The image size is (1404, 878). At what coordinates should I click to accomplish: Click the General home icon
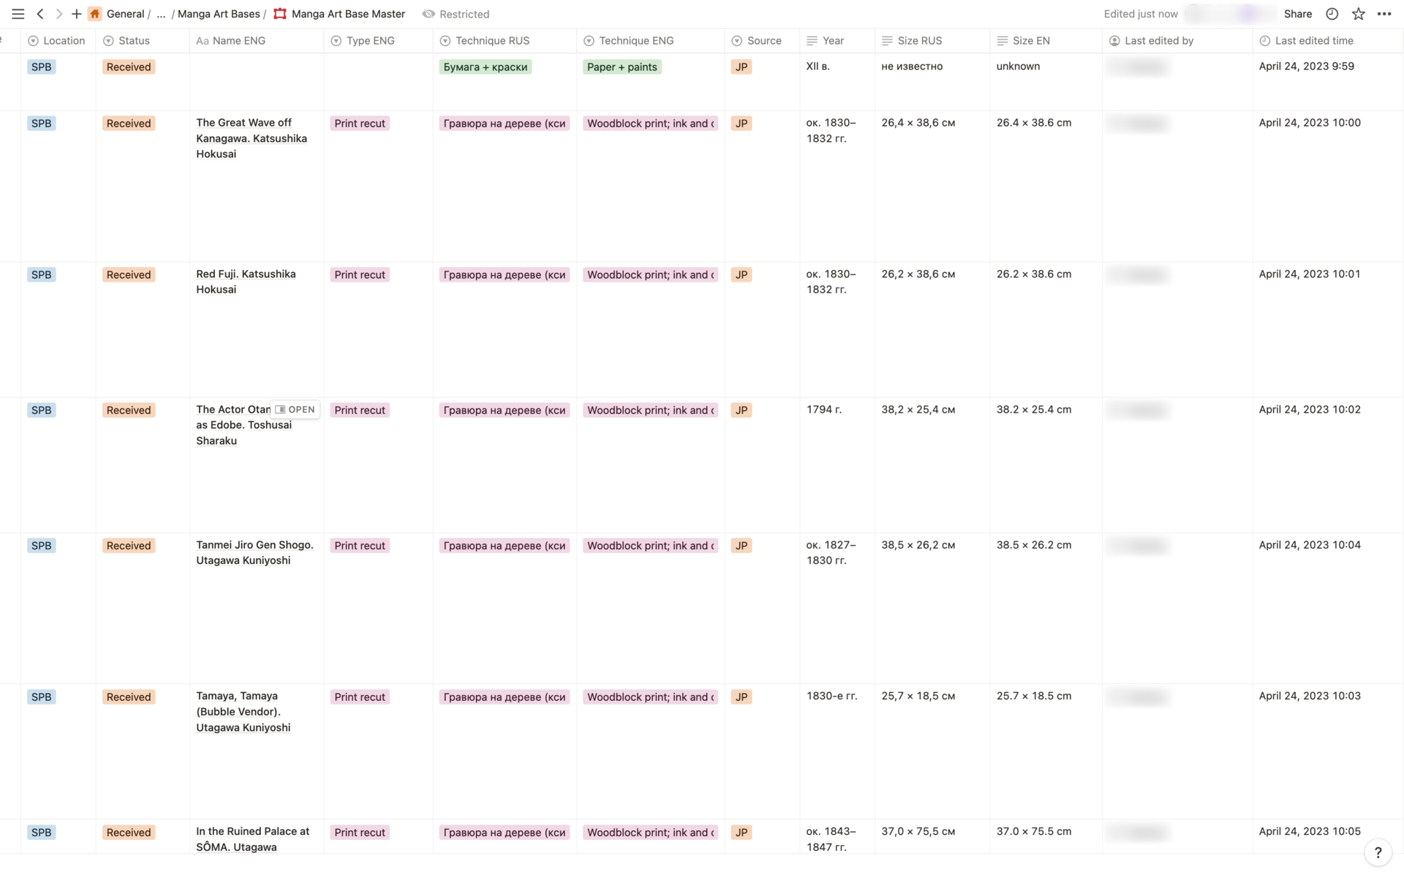point(95,14)
